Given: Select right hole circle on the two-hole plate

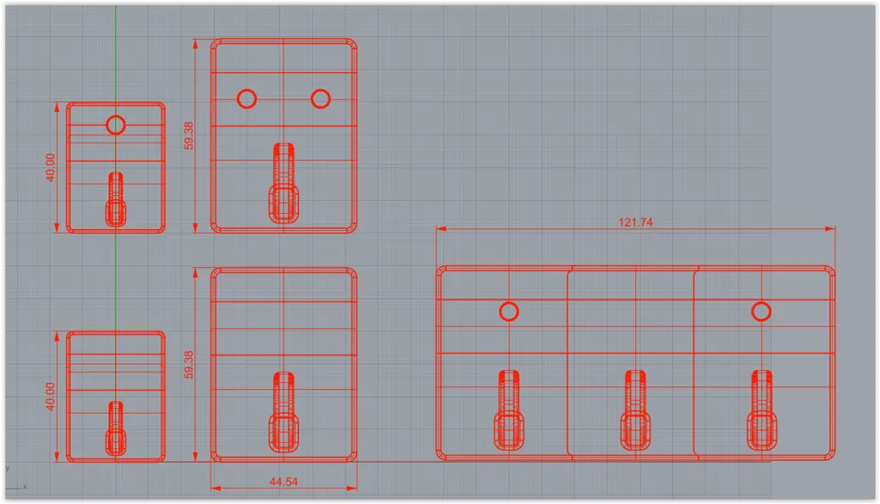Looking at the screenshot, I should [x=321, y=100].
